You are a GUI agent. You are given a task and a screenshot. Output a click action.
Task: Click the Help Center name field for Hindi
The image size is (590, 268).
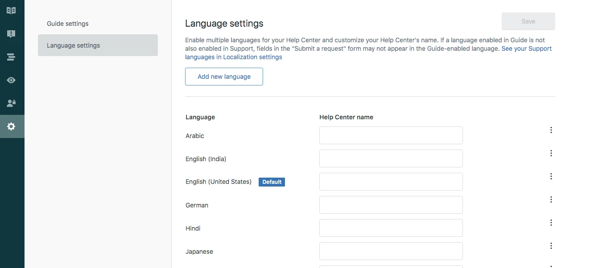pyautogui.click(x=391, y=228)
